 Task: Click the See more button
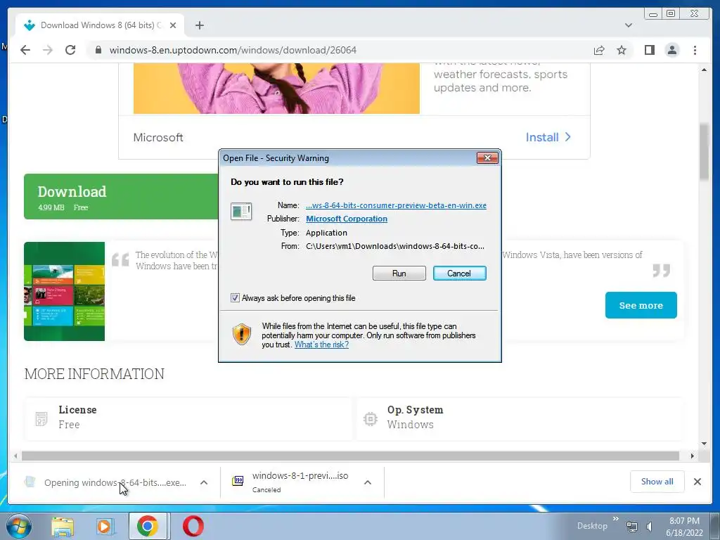coord(641,305)
